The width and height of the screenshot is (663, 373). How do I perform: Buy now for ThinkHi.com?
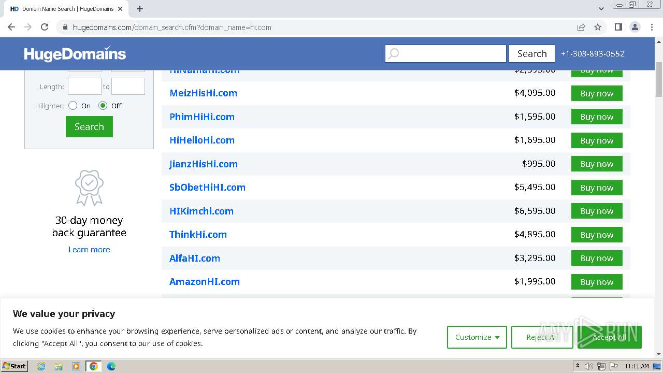[597, 235]
